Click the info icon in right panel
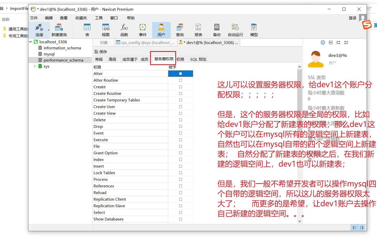Screen dimensions: 377x238 coord(323,42)
